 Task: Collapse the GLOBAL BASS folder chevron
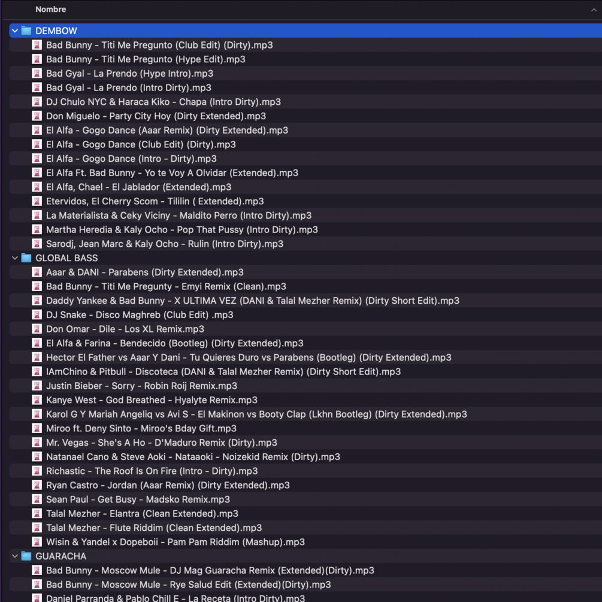[x=15, y=258]
